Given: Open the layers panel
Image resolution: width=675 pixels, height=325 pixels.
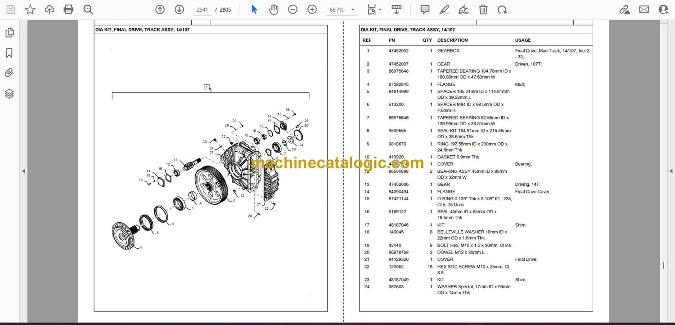Looking at the screenshot, I should click(x=9, y=93).
